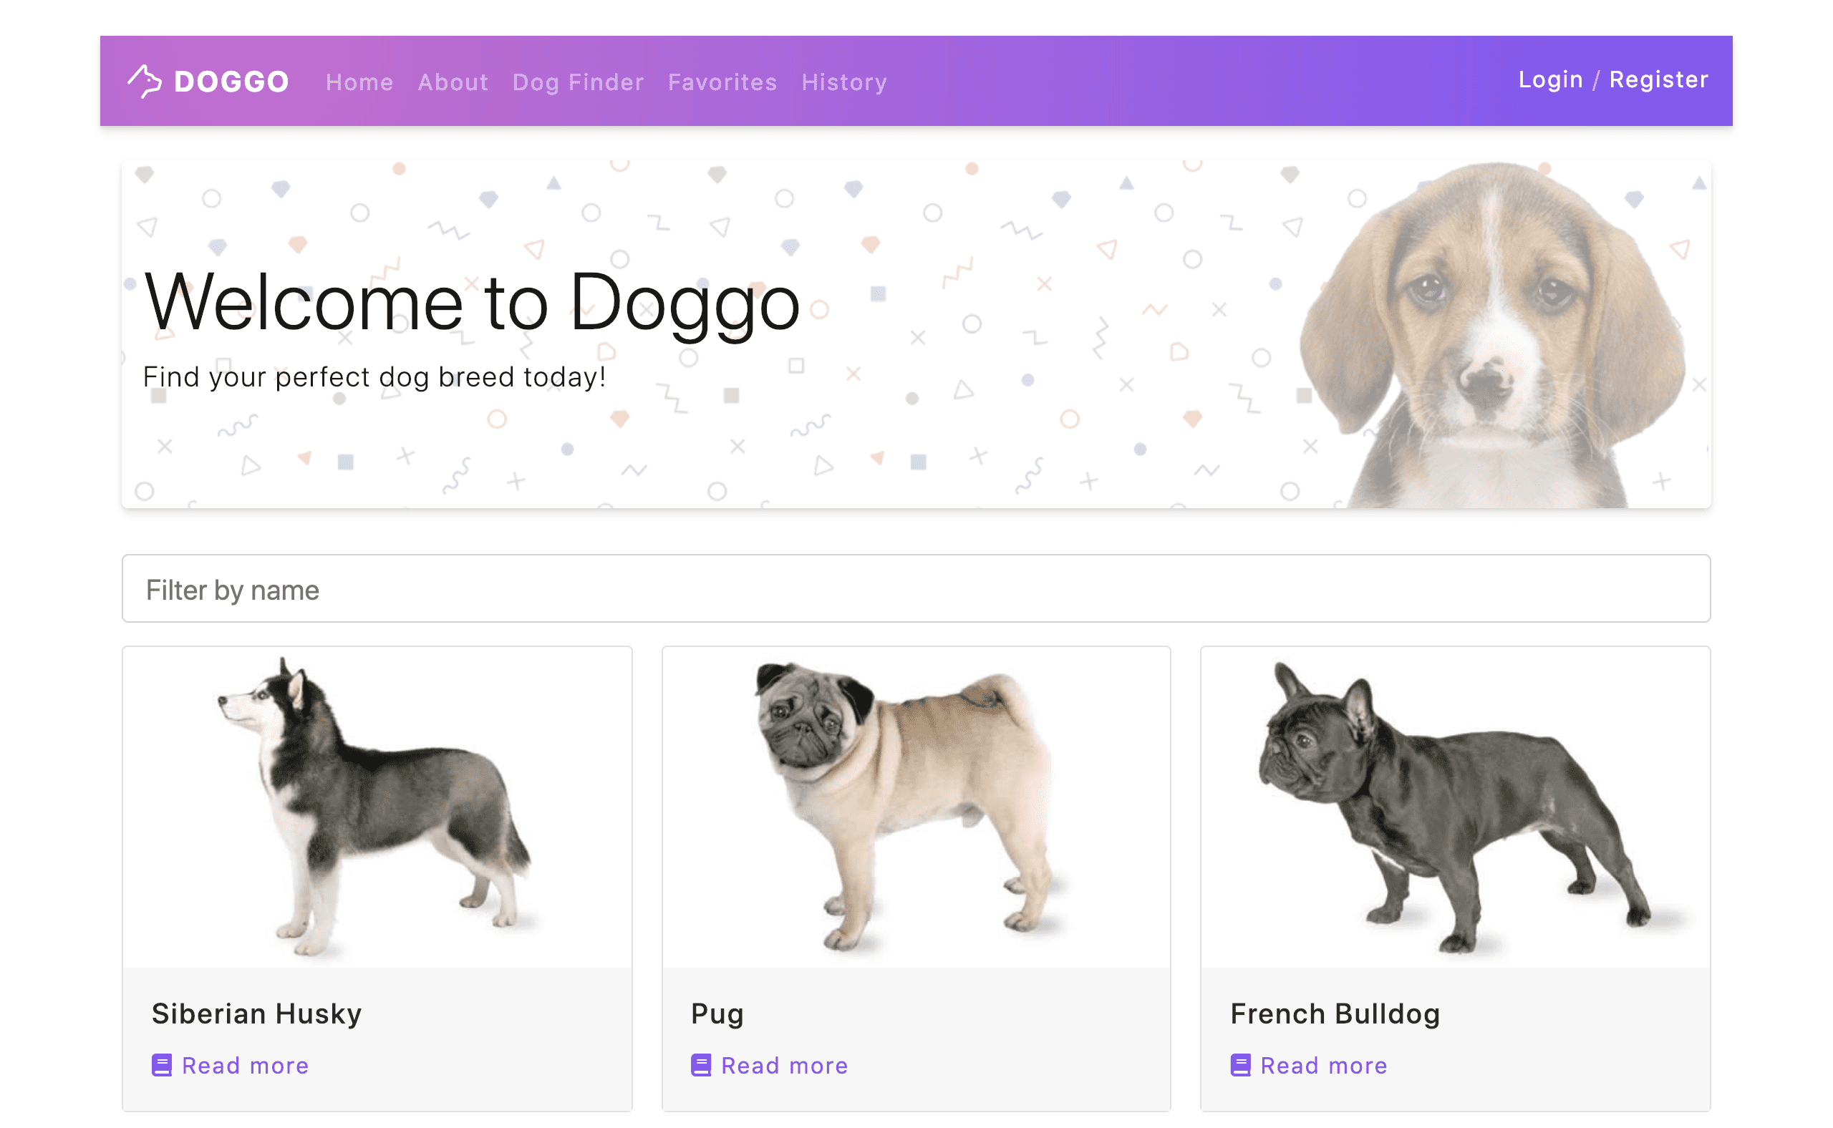Read more about French Bulldog

coord(1323,1064)
